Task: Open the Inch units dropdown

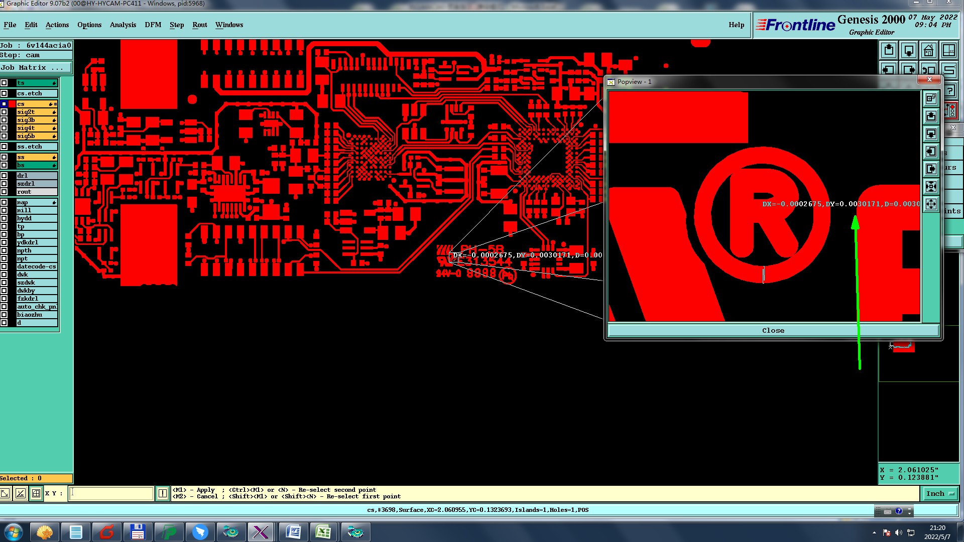Action: [940, 493]
